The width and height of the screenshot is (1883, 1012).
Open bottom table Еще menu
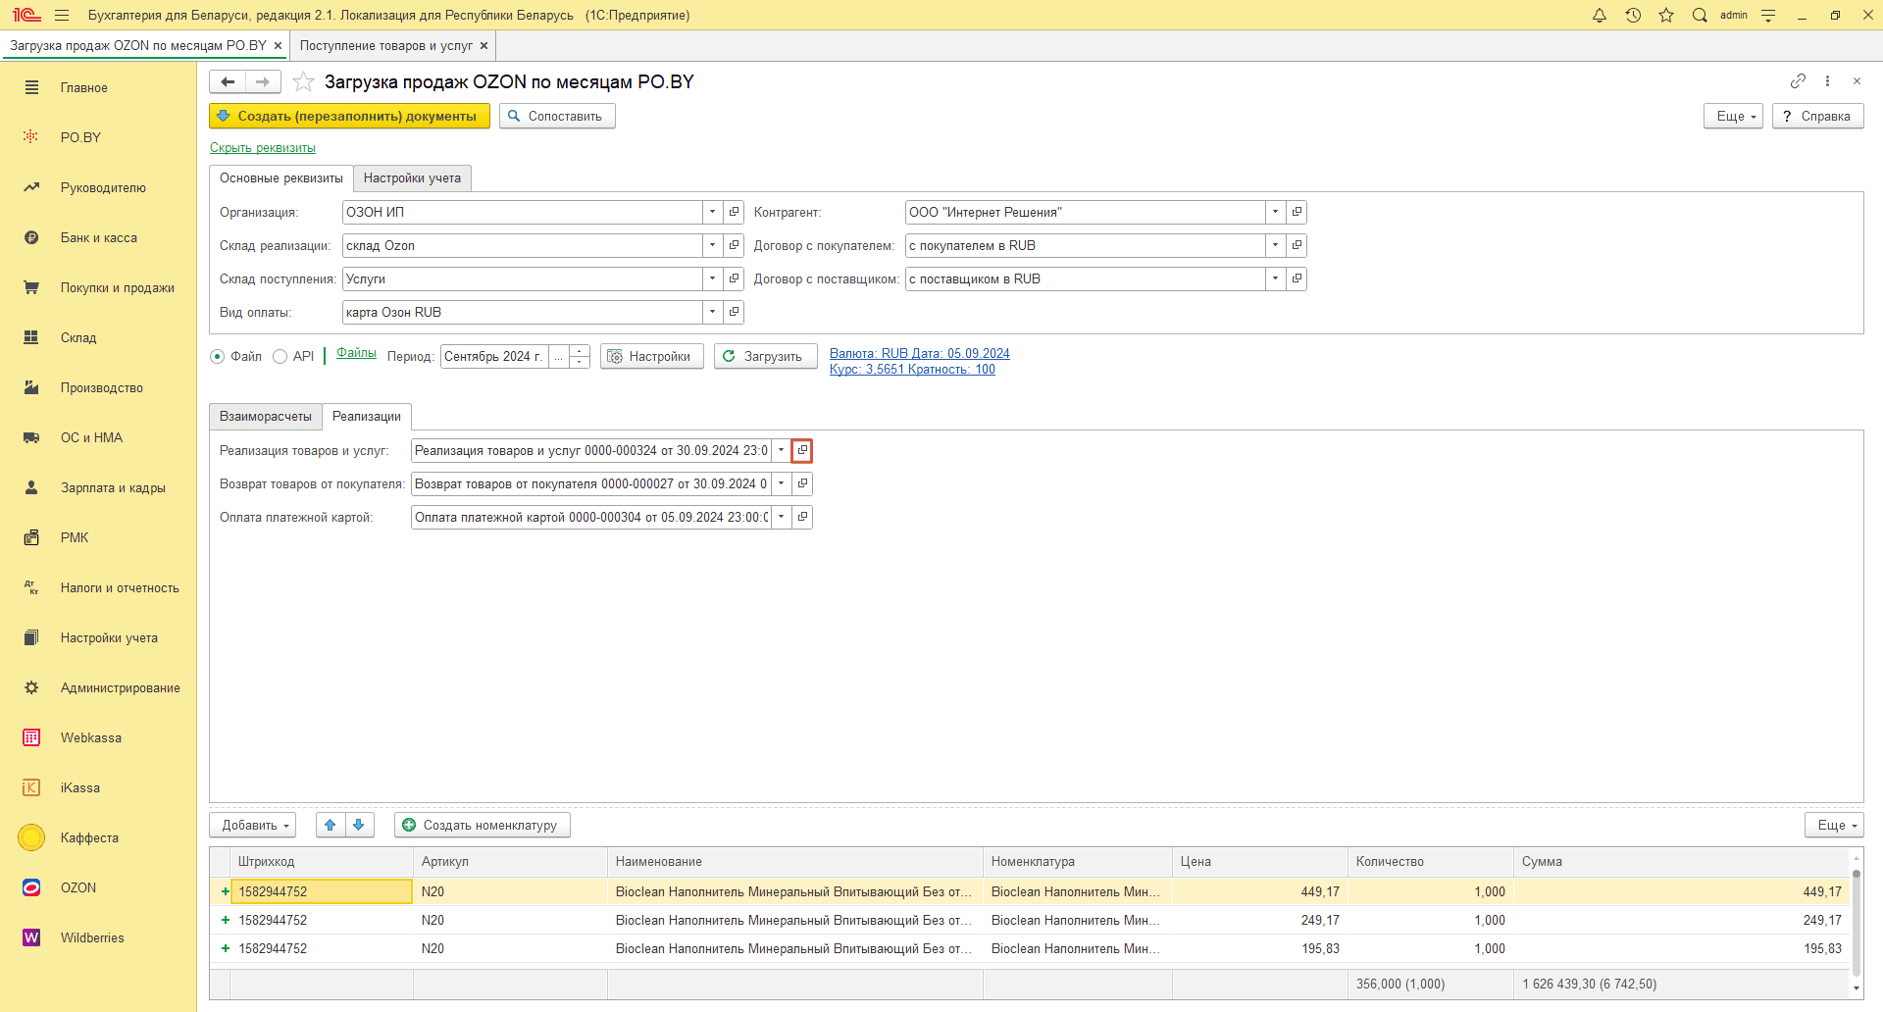pos(1834,825)
